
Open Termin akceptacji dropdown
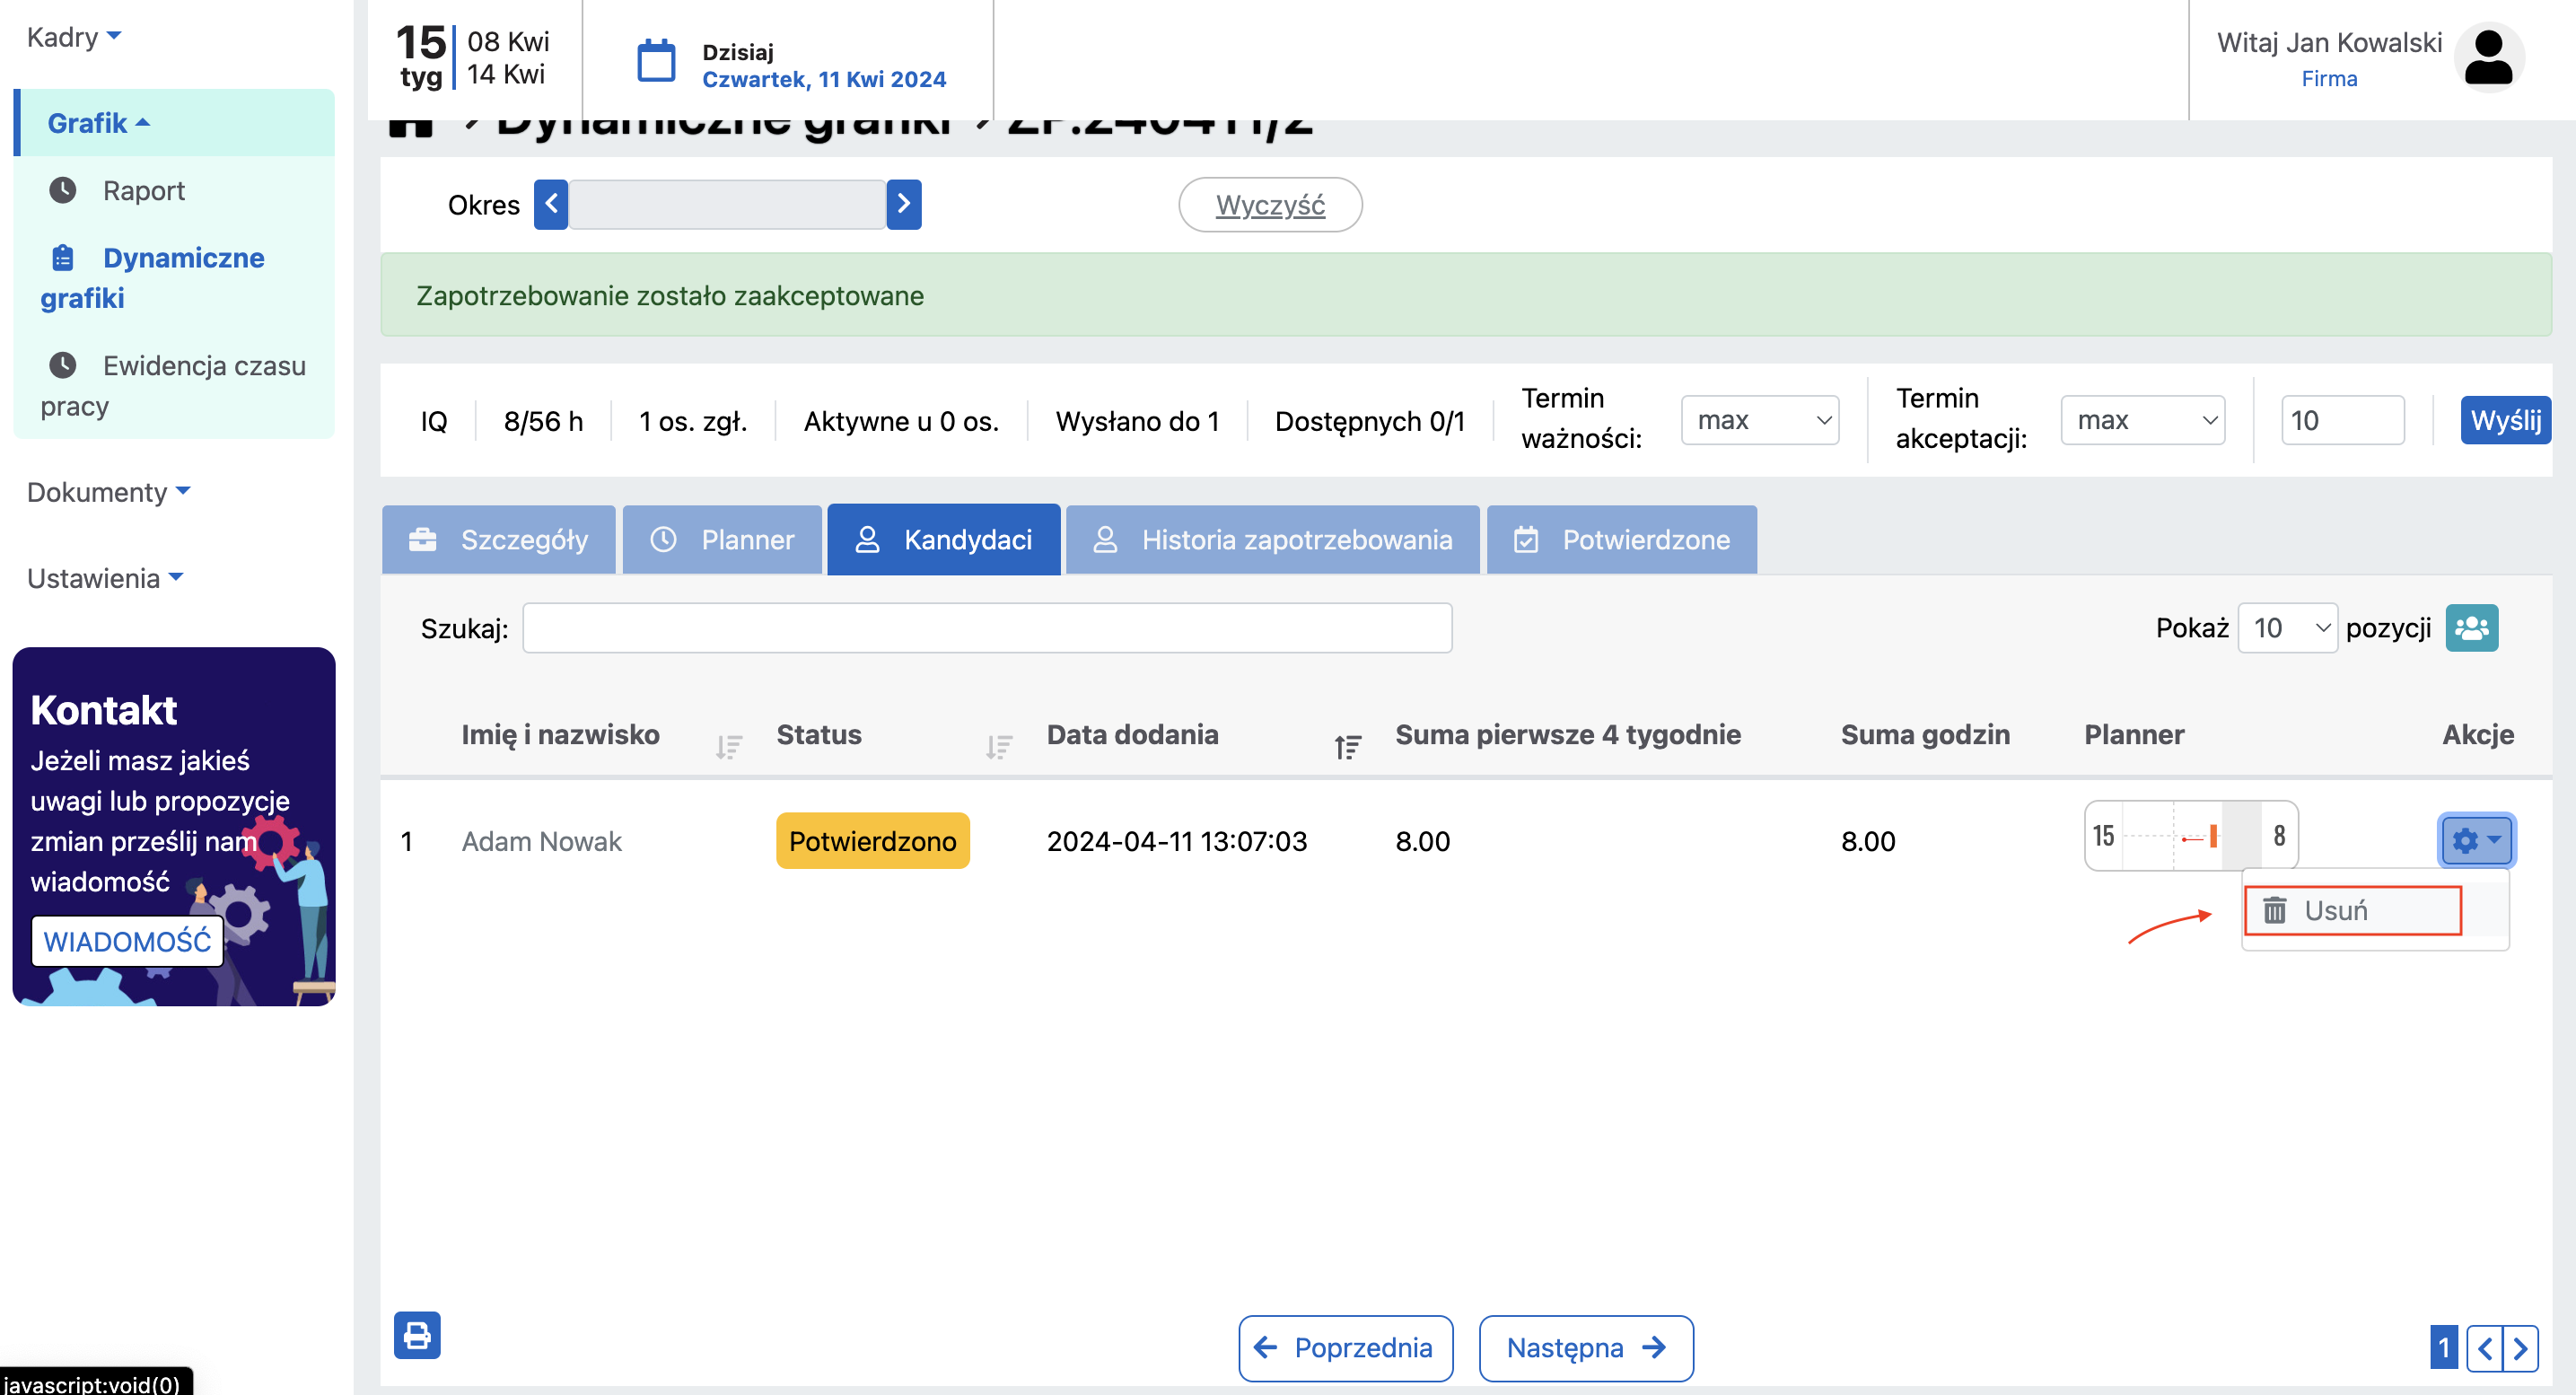2142,420
